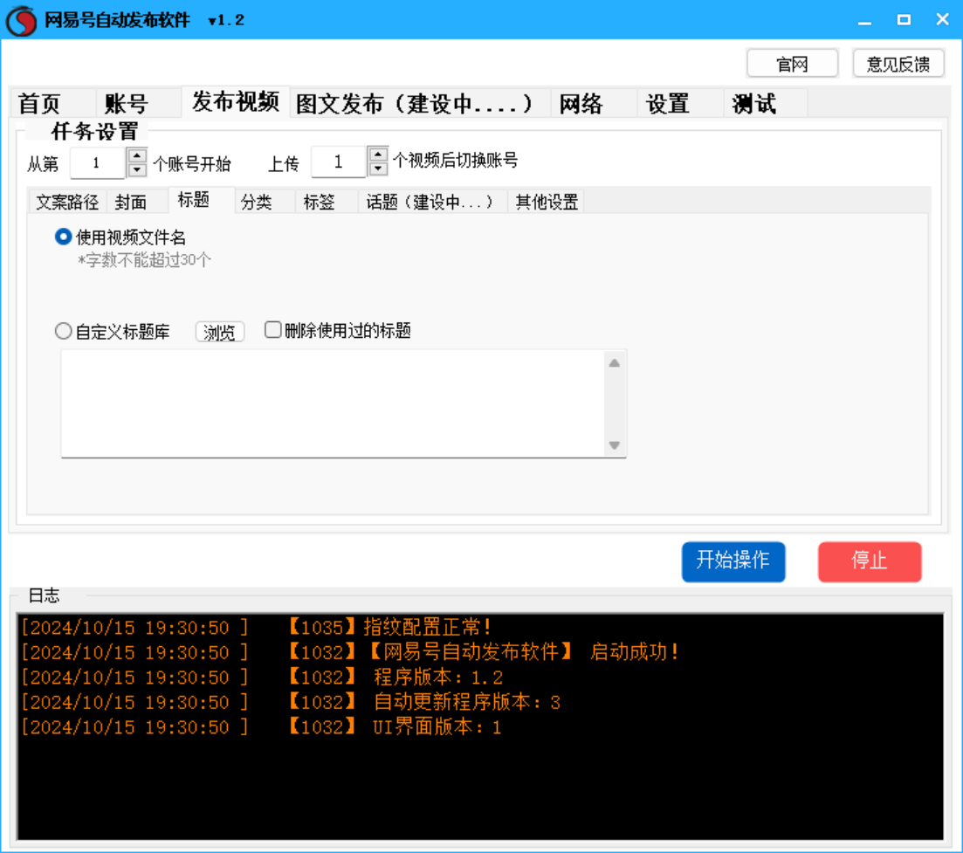
Task: Click the red 停止 button
Action: click(x=870, y=561)
